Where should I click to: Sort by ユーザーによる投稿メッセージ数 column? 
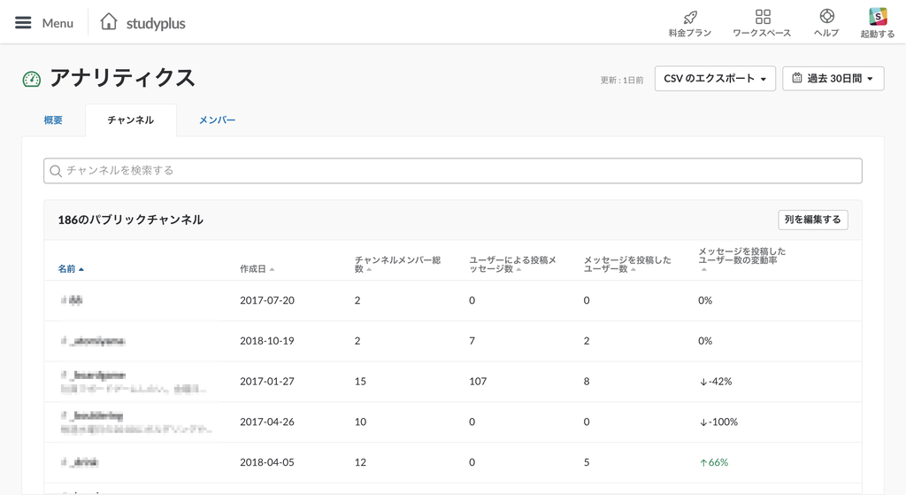(x=512, y=264)
